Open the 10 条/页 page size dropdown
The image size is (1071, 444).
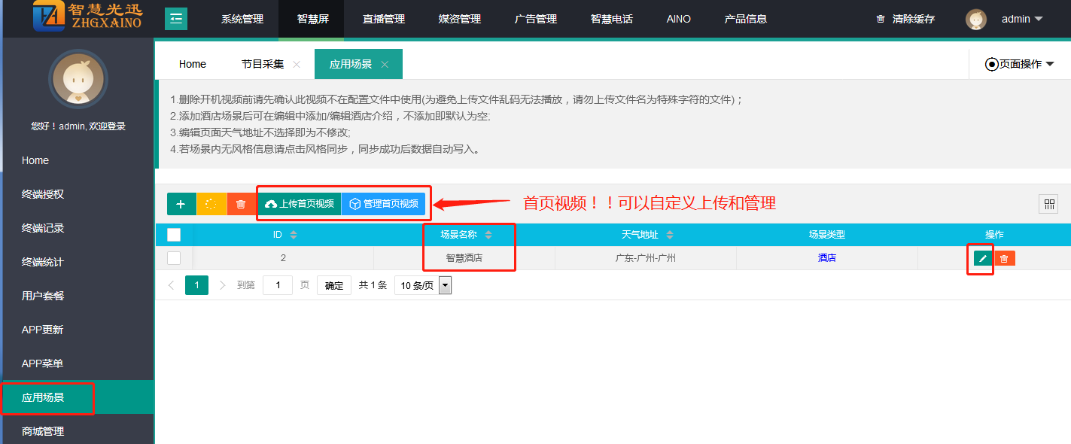[x=422, y=285]
